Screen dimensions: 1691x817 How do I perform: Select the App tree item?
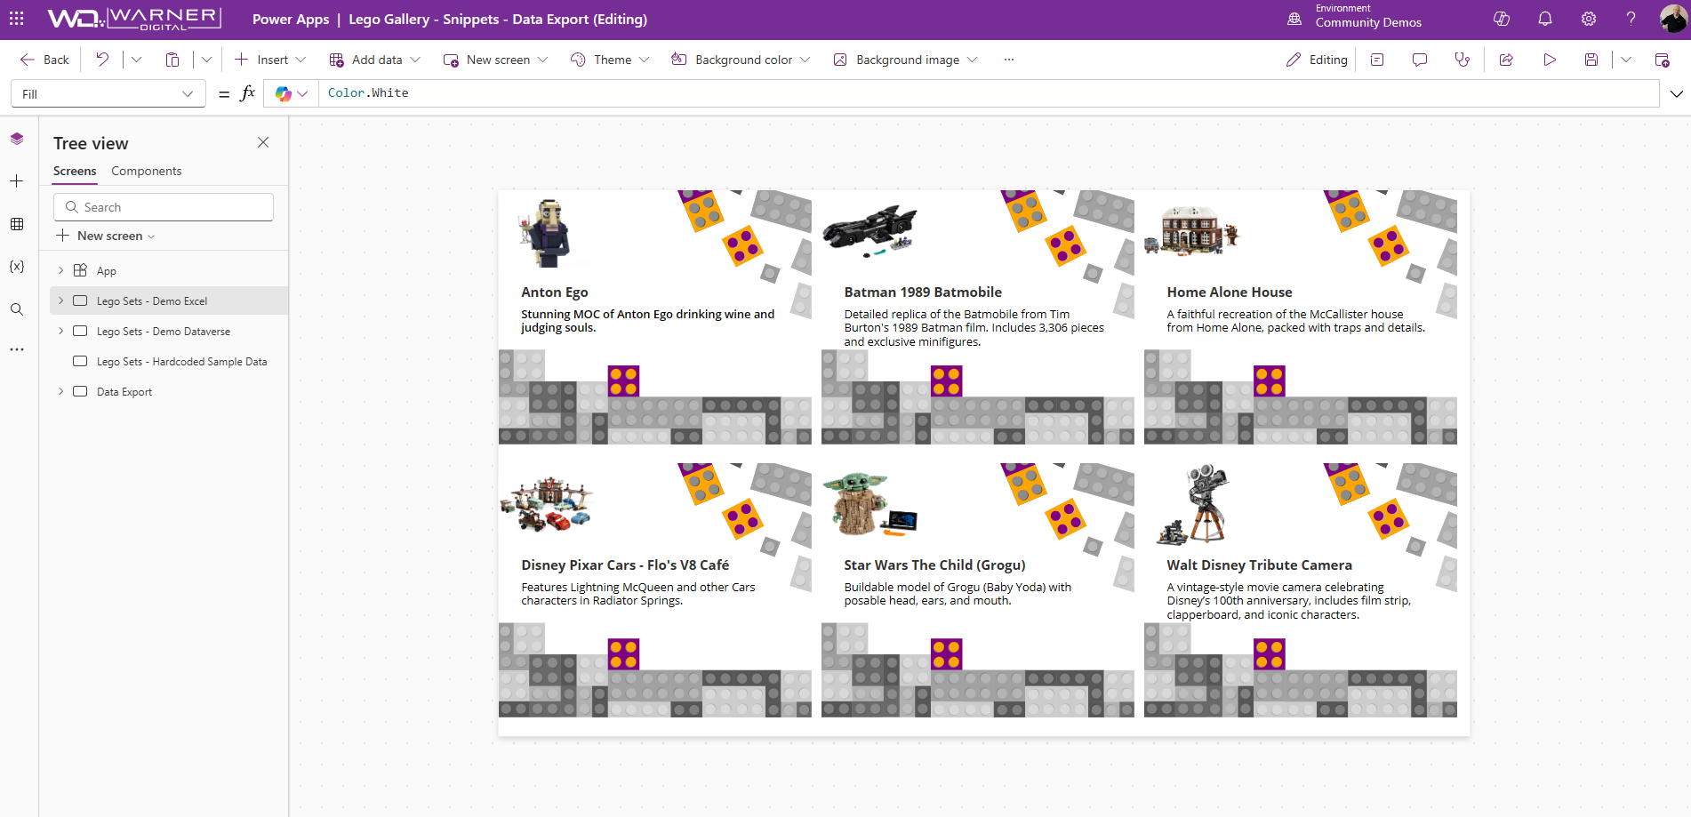click(x=107, y=271)
